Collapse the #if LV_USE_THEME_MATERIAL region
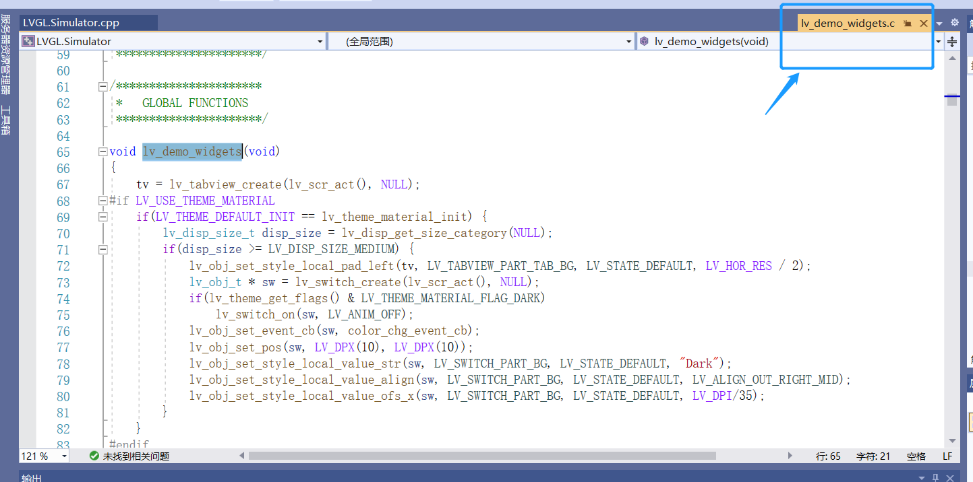Viewport: 973px width, 482px height. pyautogui.click(x=102, y=201)
